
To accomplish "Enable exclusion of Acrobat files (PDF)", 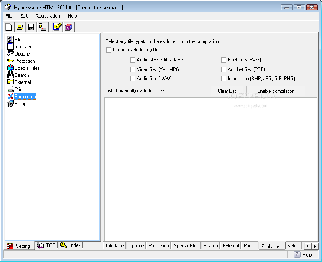I will (x=224, y=69).
